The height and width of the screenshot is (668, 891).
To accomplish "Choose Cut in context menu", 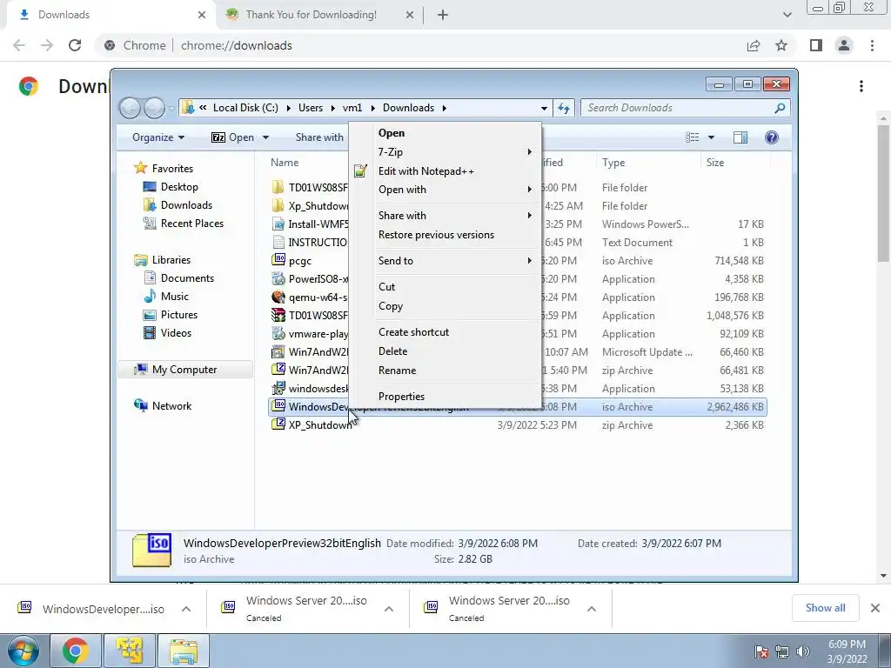I will [387, 287].
